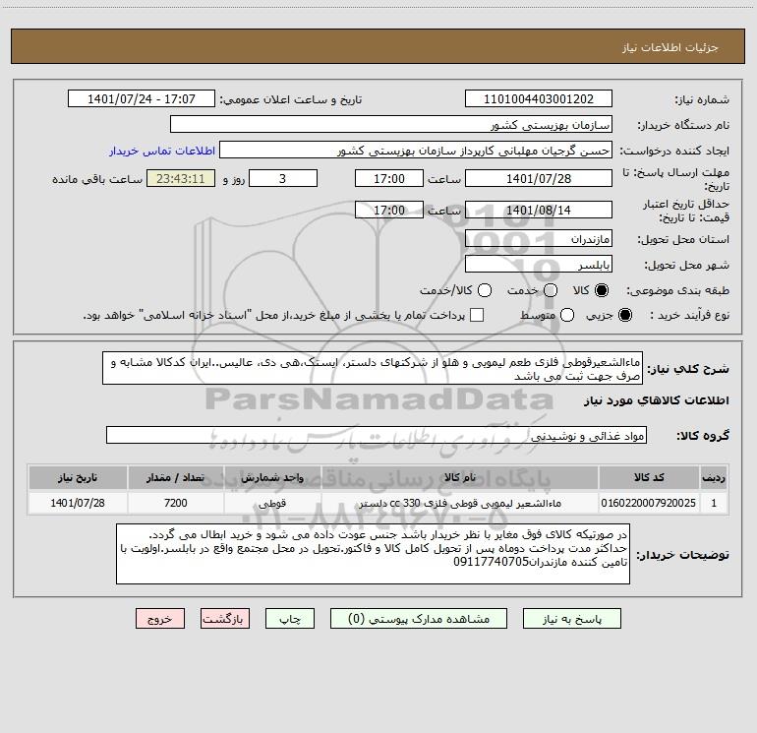Click the buyer notes text area
The width and height of the screenshot is (757, 733).
[x=374, y=554]
